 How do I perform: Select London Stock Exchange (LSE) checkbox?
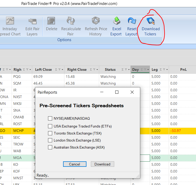(x=50, y=140)
